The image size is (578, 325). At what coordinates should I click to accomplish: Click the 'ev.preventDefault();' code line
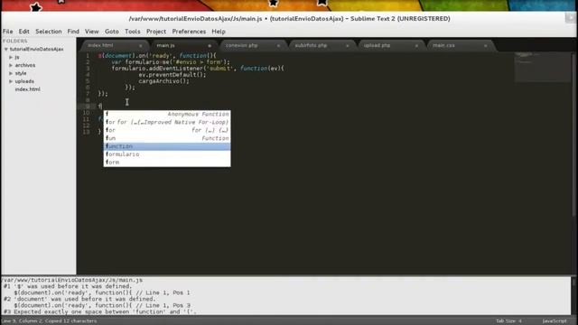(x=172, y=74)
